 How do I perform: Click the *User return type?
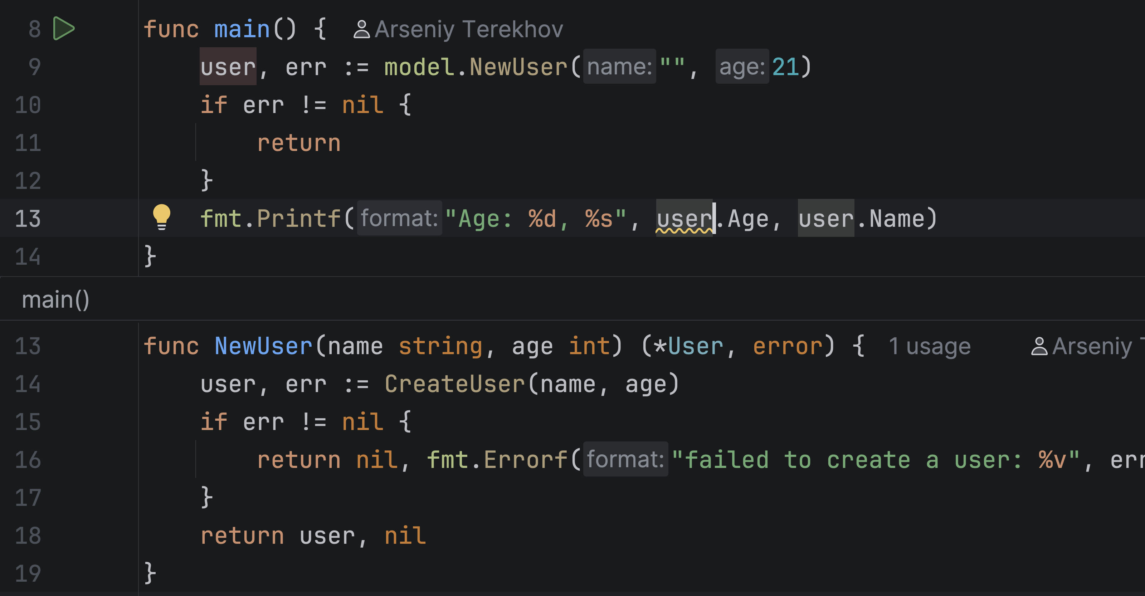(x=688, y=346)
